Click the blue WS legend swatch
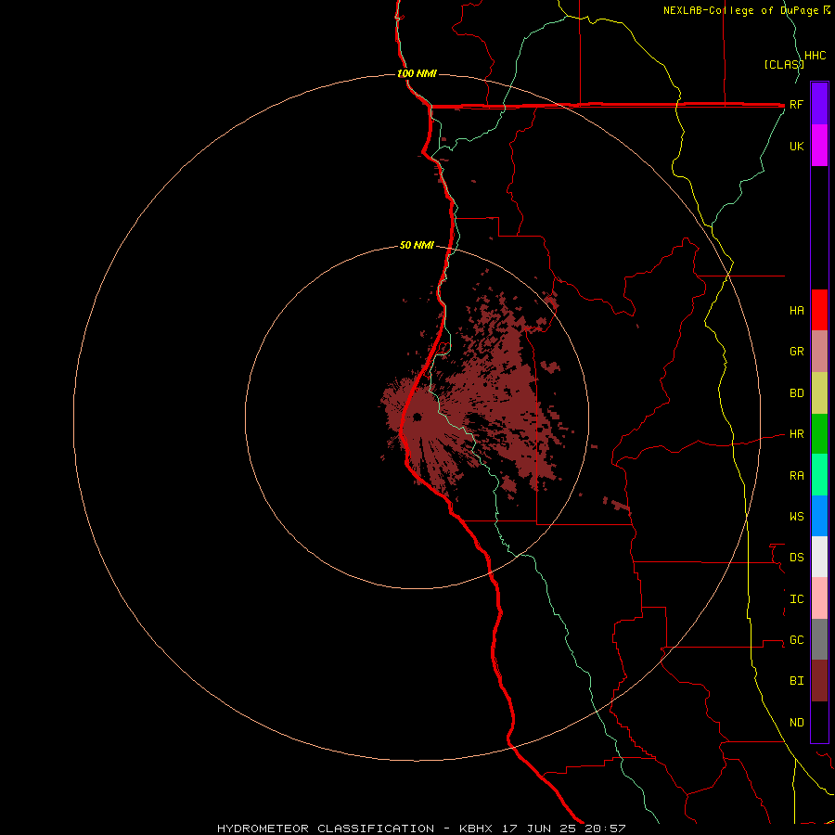Image resolution: width=835 pixels, height=835 pixels. (x=819, y=516)
